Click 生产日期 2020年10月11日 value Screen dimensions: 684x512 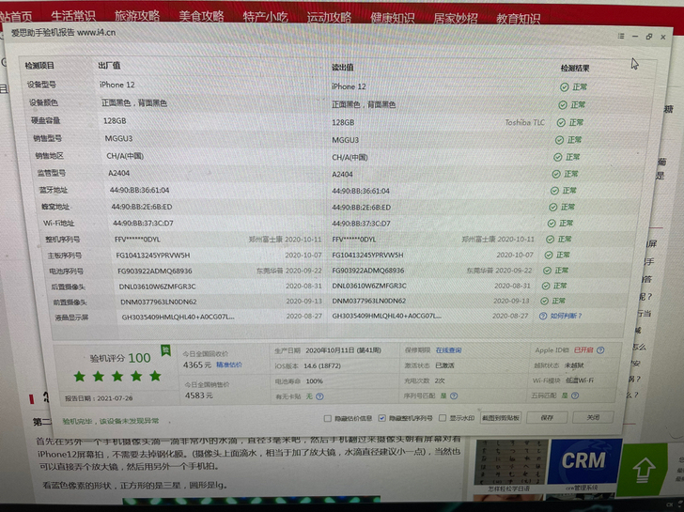[343, 350]
